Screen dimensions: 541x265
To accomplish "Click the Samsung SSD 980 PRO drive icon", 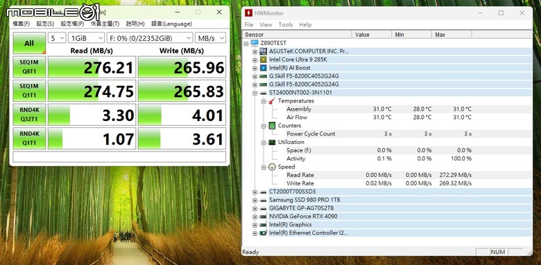I will [264, 200].
